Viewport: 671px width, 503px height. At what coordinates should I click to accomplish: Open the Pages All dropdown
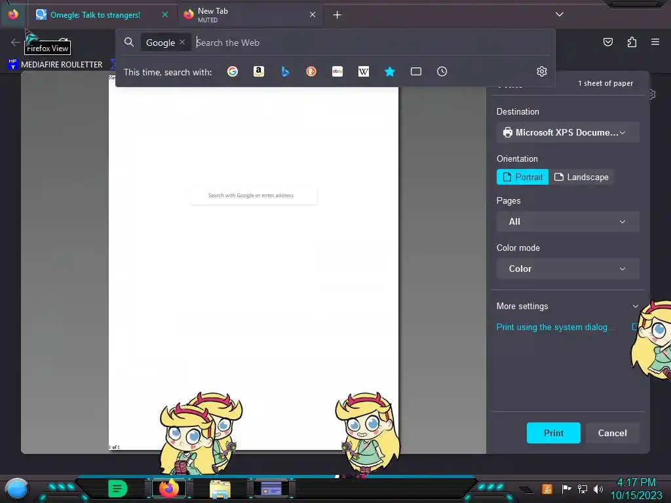(x=568, y=221)
